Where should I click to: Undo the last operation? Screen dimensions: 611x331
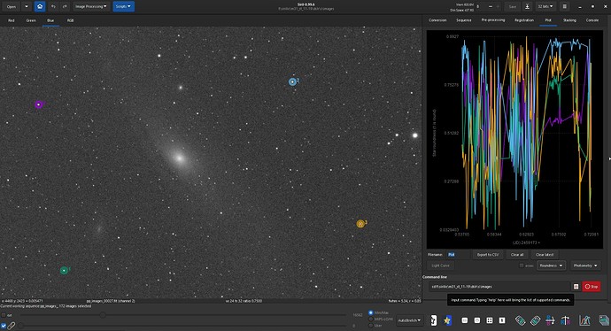pyautogui.click(x=53, y=6)
